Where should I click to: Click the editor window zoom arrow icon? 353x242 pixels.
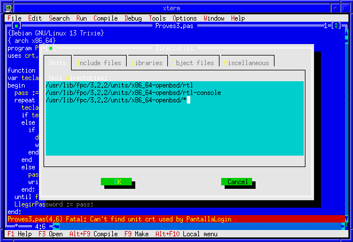pyautogui.click(x=336, y=26)
